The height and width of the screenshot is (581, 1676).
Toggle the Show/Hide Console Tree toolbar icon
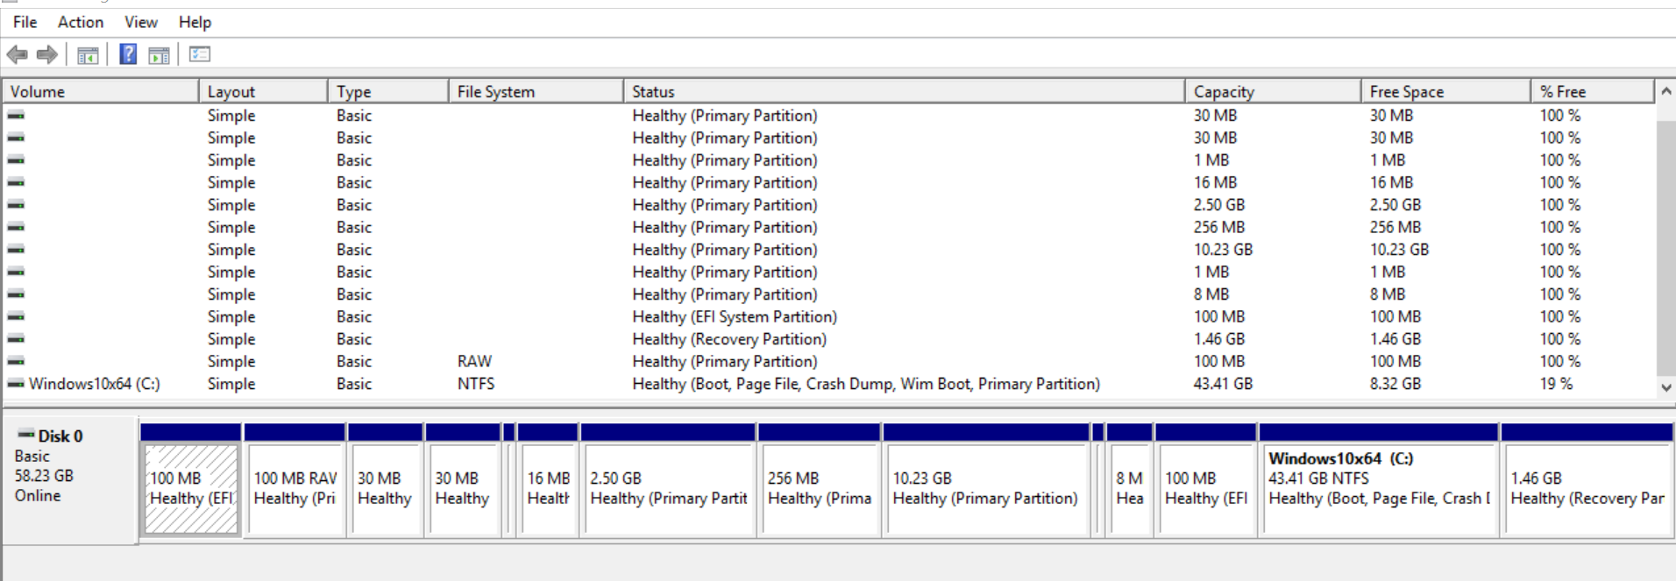[88, 55]
